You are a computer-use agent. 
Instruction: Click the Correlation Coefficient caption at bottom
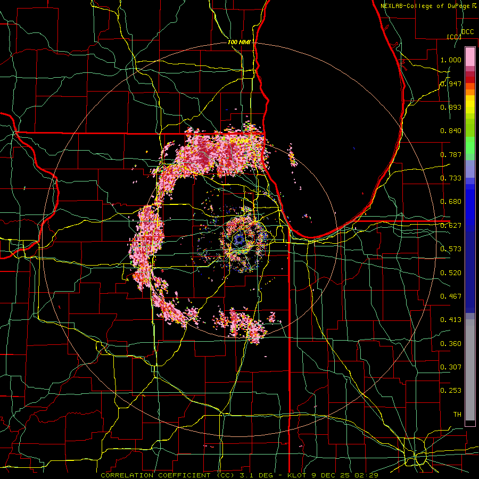tap(240, 475)
